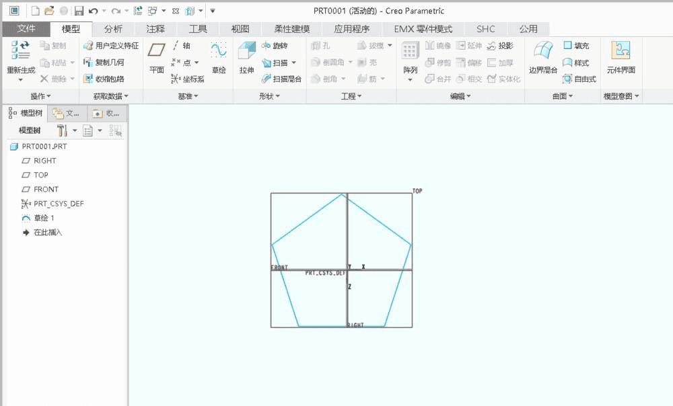This screenshot has height=406, width=673.
Task: Open the 草绘 (Sketch) tool
Action: (219, 59)
